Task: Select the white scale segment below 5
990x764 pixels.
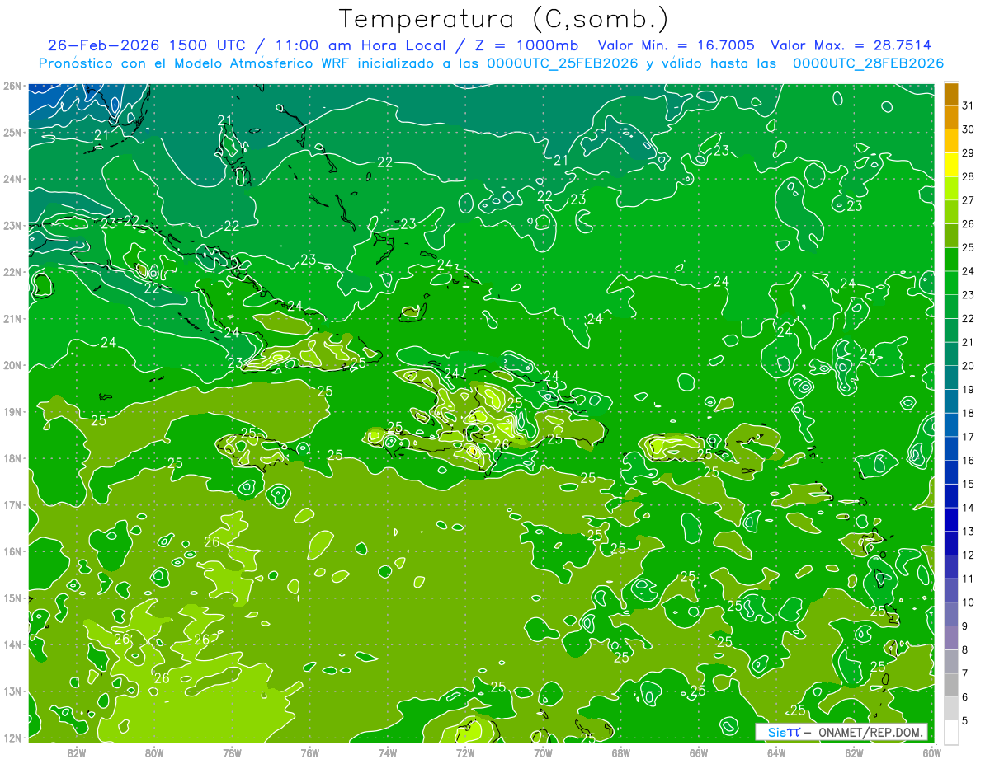Action: point(952,732)
